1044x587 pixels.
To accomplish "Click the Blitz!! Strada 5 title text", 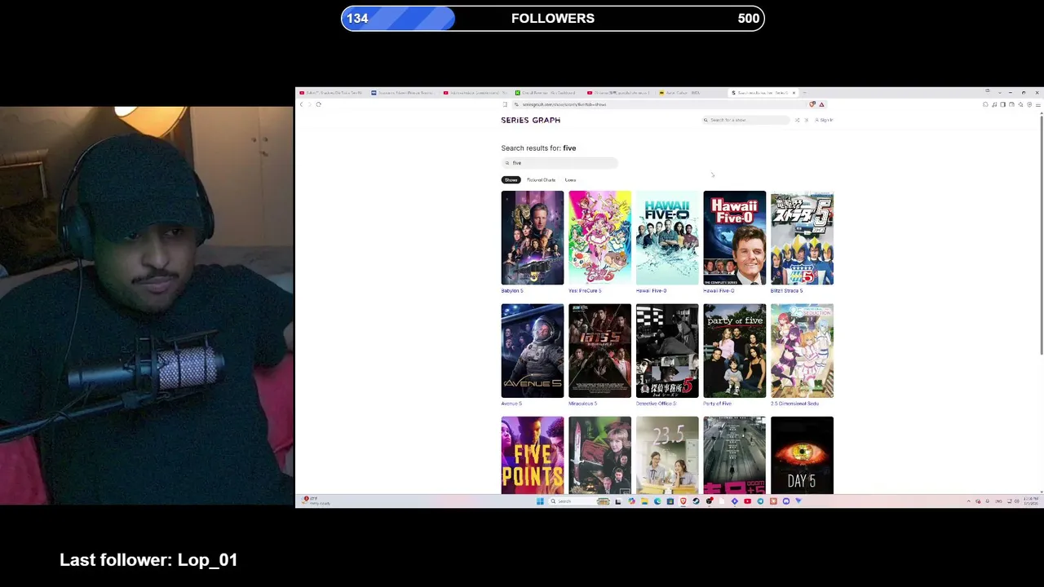I will tap(787, 291).
